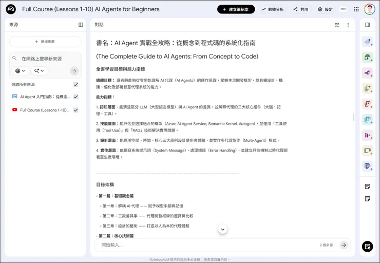The height and width of the screenshot is (263, 380).
Task: Create Flashcards from Studio sidebar
Action: [368, 104]
